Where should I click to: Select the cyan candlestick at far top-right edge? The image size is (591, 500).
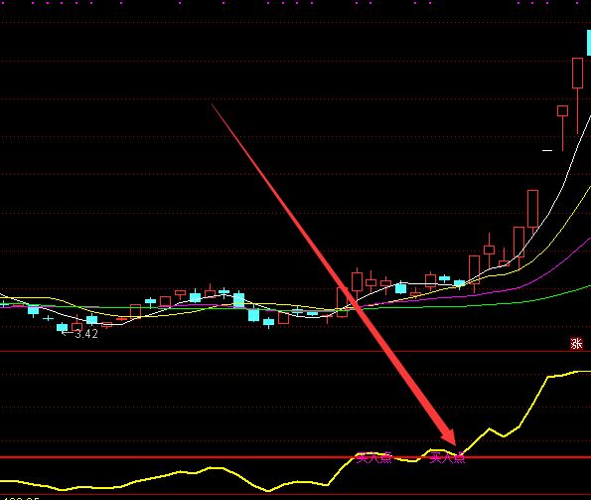[589, 43]
